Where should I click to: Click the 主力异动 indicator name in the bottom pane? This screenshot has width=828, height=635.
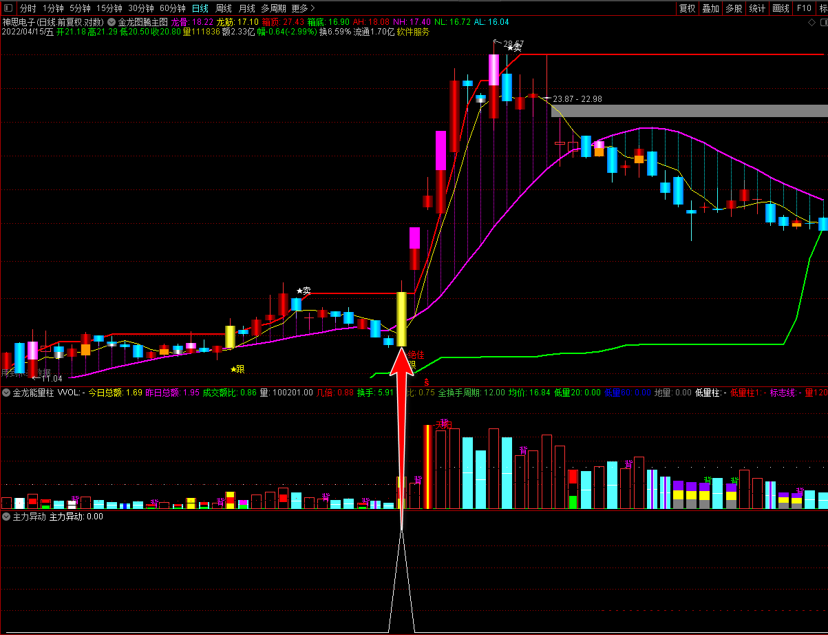(x=30, y=516)
